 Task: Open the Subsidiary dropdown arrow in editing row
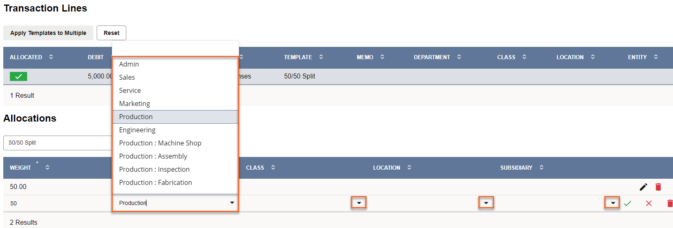tap(613, 203)
